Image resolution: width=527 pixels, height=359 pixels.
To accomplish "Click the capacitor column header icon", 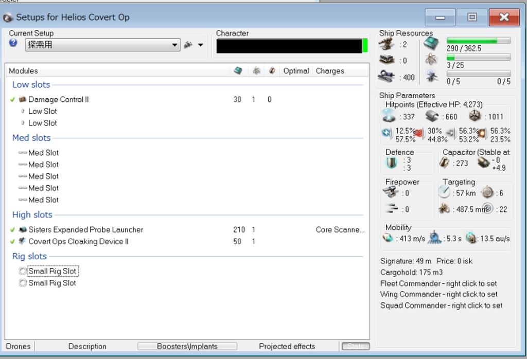I will (x=272, y=70).
